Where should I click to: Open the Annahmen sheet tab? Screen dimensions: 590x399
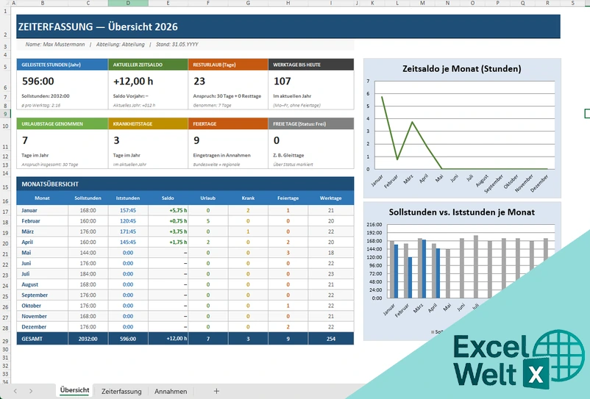(x=171, y=392)
